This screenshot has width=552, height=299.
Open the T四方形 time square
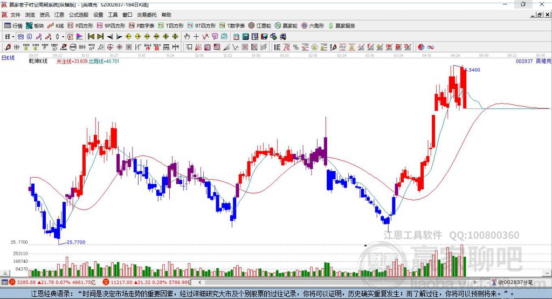pos(171,26)
